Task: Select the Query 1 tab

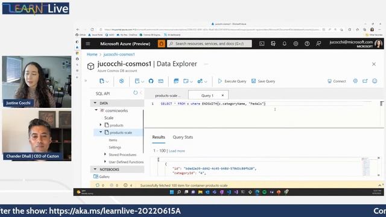Action: (207, 95)
